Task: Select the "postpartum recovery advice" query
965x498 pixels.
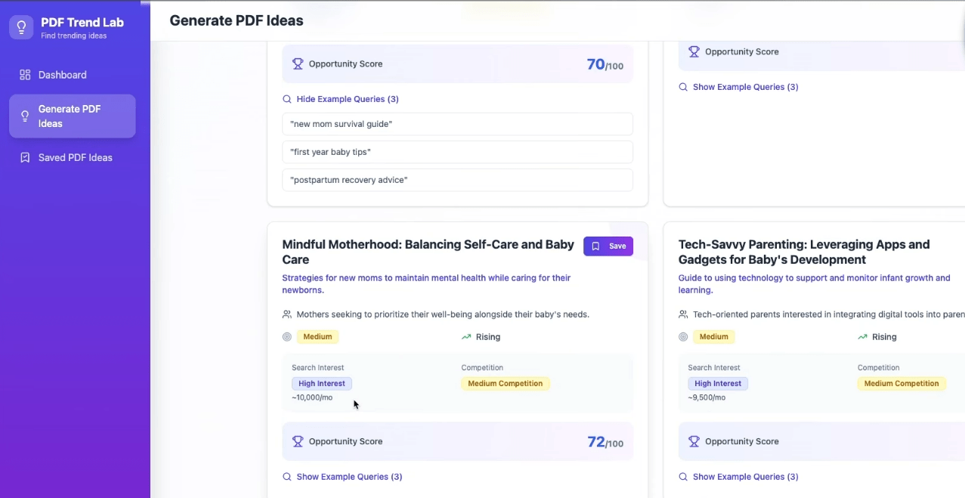Action: point(457,180)
